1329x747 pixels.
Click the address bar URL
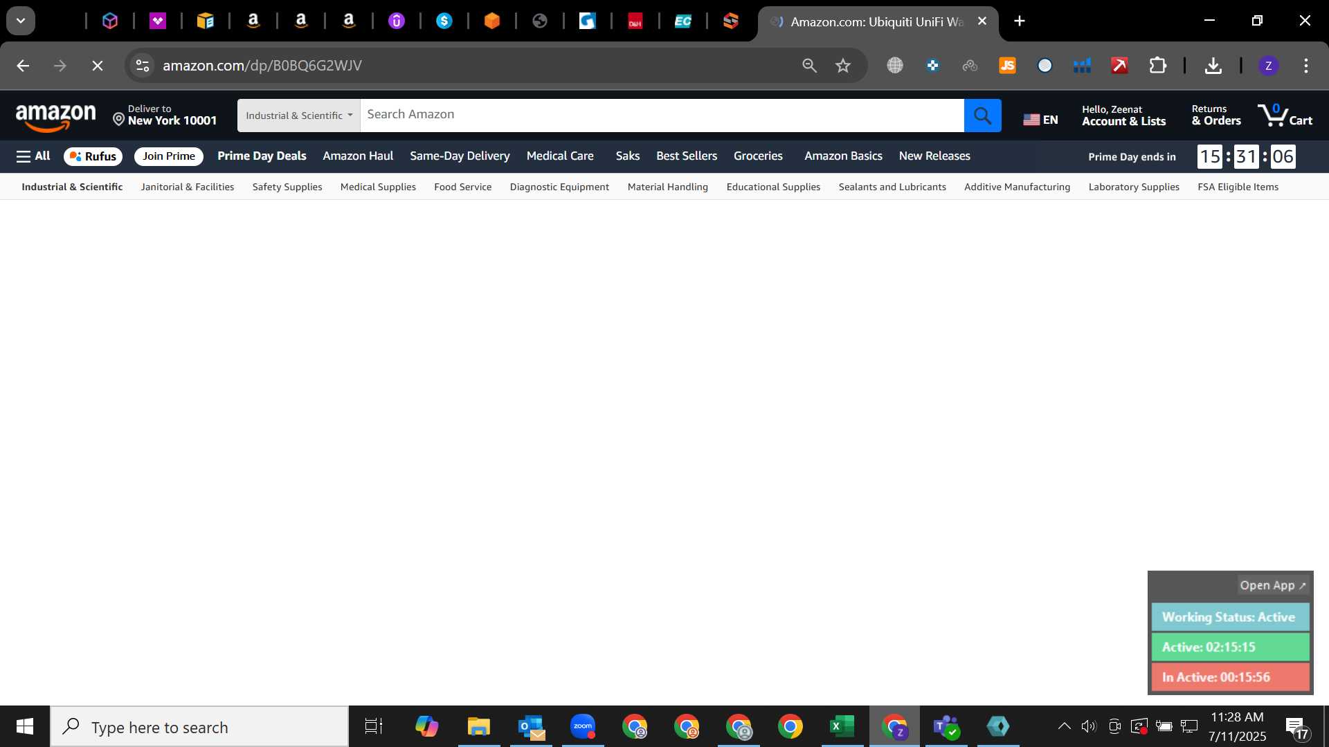[x=262, y=66]
